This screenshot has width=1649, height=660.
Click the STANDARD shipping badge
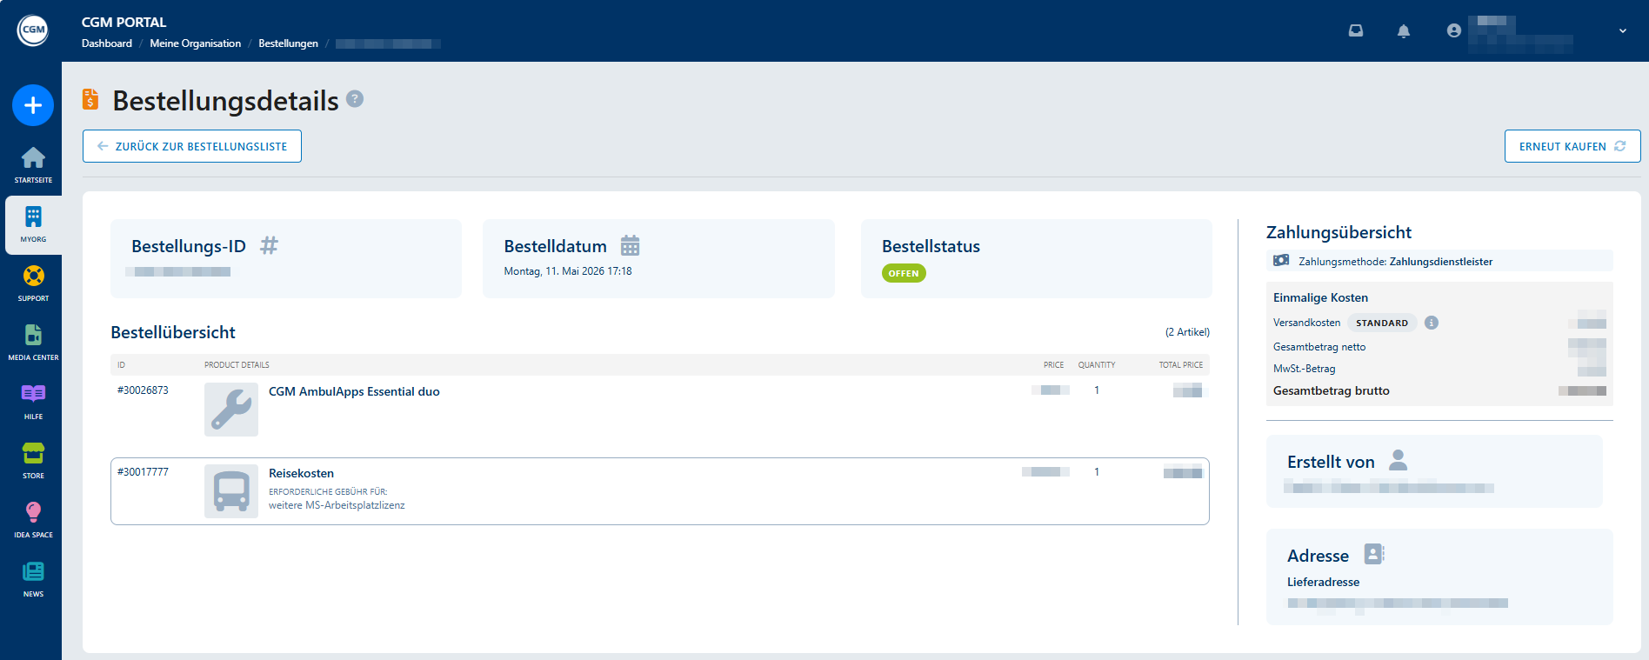coord(1382,323)
